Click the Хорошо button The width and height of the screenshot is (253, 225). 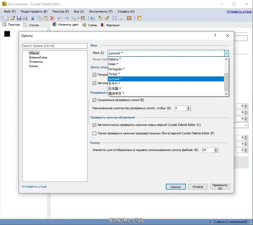pyautogui.click(x=176, y=187)
